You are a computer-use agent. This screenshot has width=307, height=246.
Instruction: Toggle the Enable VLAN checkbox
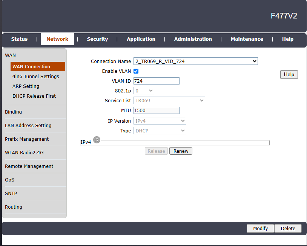click(x=136, y=71)
